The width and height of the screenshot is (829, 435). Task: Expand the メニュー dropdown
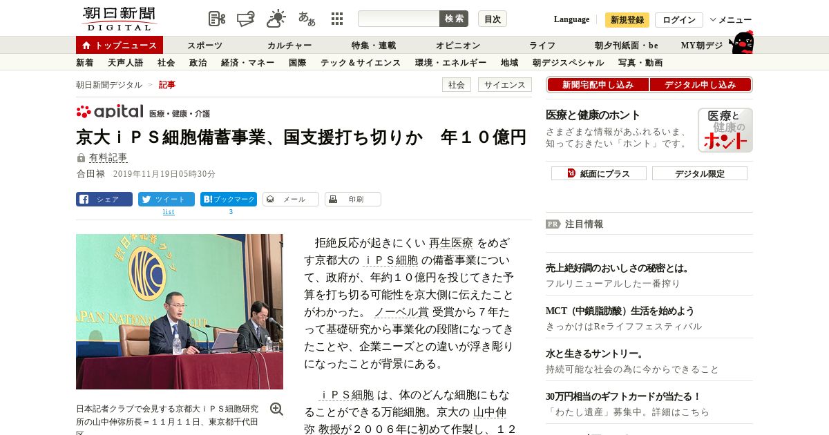pyautogui.click(x=731, y=20)
